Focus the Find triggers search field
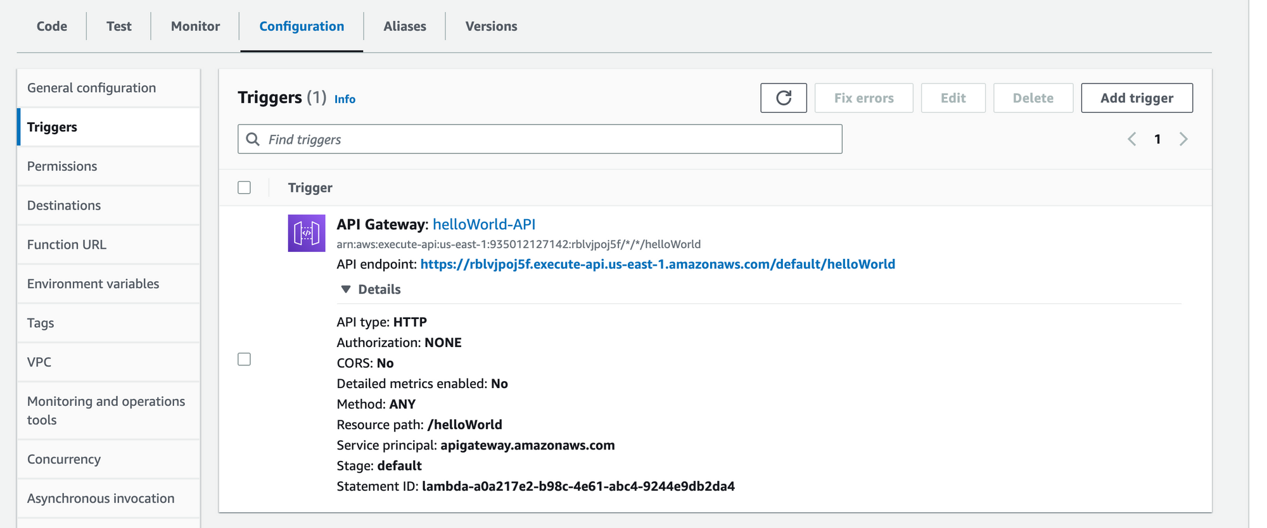 click(x=540, y=139)
